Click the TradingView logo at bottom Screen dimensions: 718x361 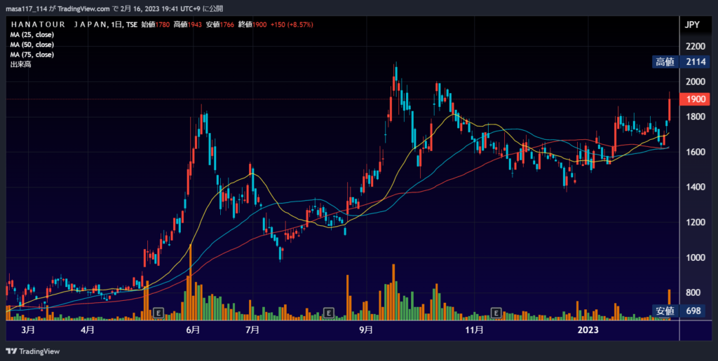click(x=32, y=351)
